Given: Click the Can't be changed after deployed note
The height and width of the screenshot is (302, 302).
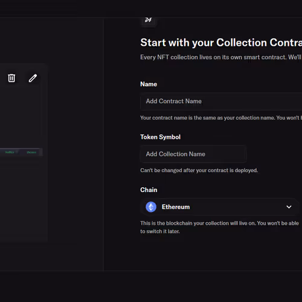Looking at the screenshot, I should [199, 170].
